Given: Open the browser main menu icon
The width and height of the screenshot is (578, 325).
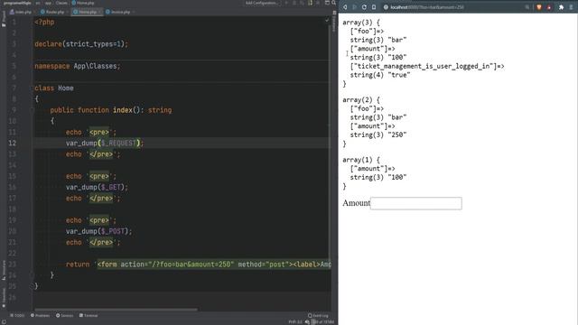Looking at the screenshot, I should [571, 7].
